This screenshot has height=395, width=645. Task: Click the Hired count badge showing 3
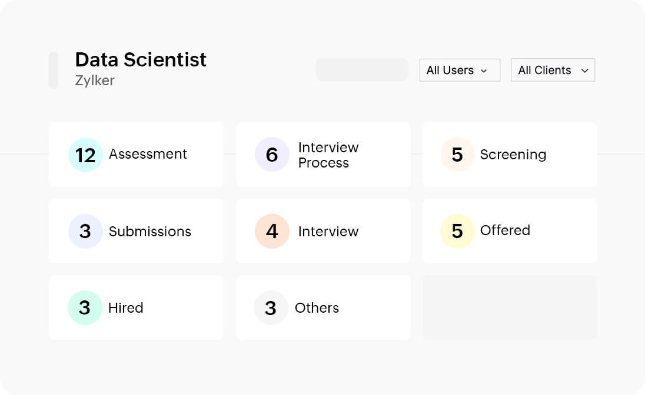[x=85, y=307]
